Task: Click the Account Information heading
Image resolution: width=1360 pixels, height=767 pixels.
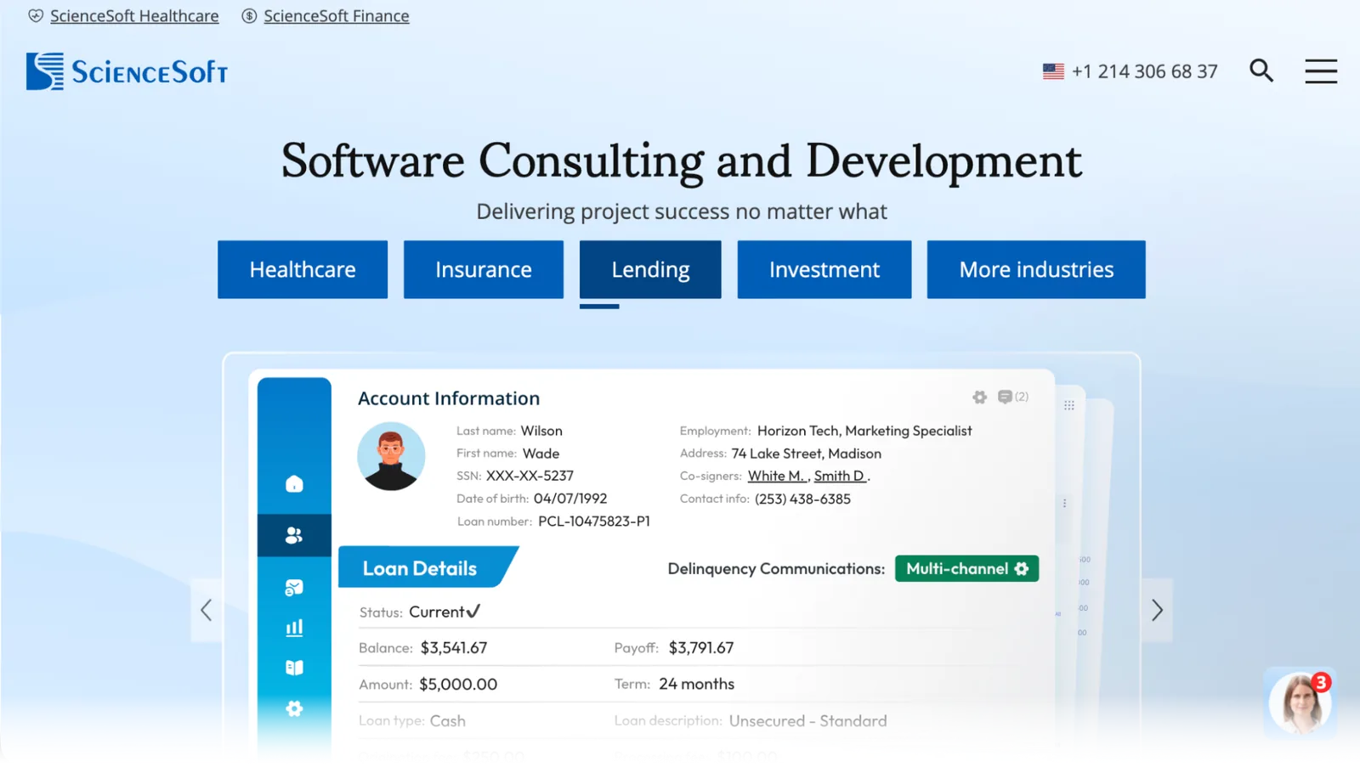Action: point(449,398)
